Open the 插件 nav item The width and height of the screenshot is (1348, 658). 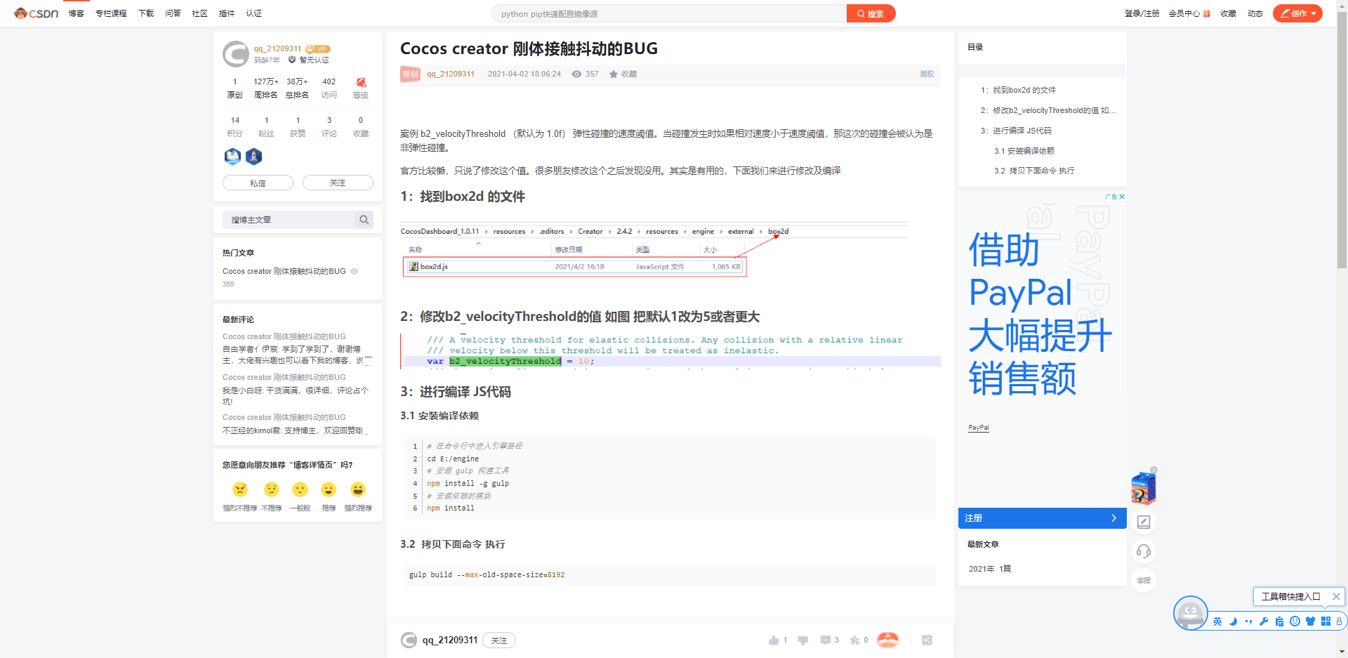(x=227, y=13)
